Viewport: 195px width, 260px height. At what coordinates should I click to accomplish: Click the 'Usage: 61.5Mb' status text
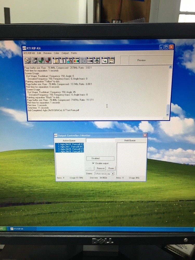(x=76, y=178)
